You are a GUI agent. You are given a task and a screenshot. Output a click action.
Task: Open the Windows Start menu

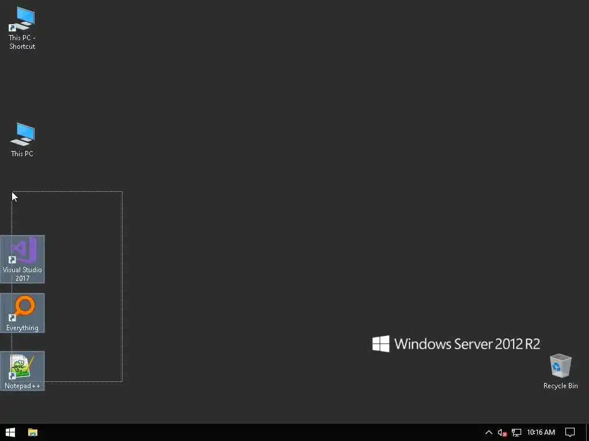coord(10,432)
